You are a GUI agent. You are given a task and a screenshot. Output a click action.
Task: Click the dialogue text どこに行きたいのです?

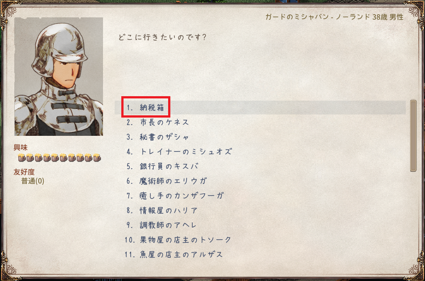(162, 37)
